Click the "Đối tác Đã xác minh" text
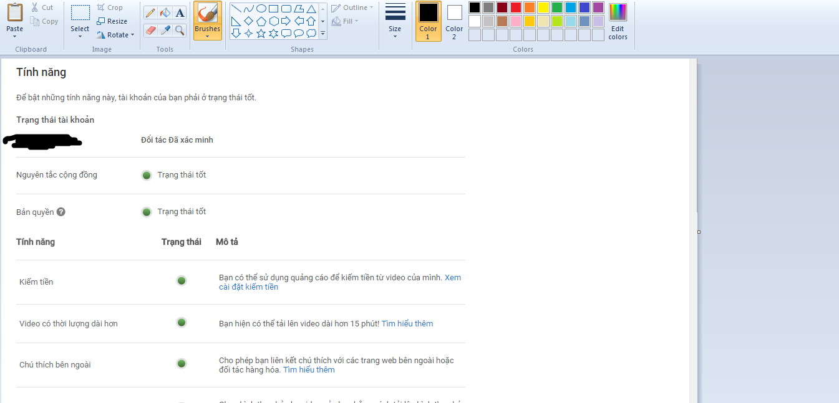 pyautogui.click(x=177, y=140)
